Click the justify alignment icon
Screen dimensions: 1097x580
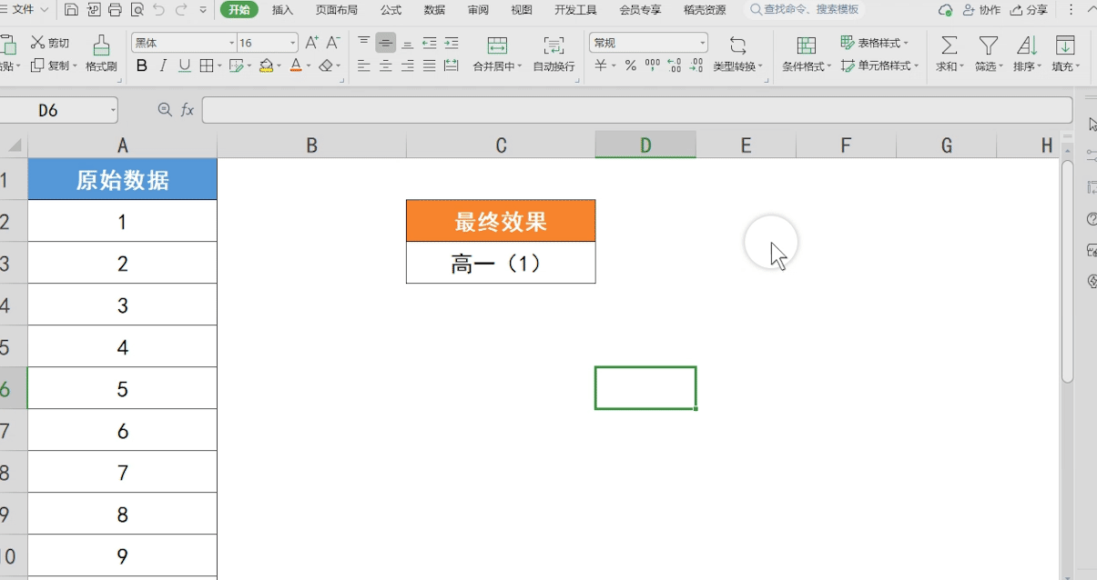pyautogui.click(x=430, y=65)
